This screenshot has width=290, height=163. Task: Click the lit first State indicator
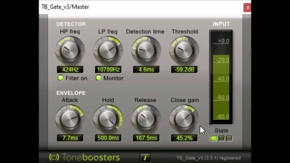(x=213, y=138)
